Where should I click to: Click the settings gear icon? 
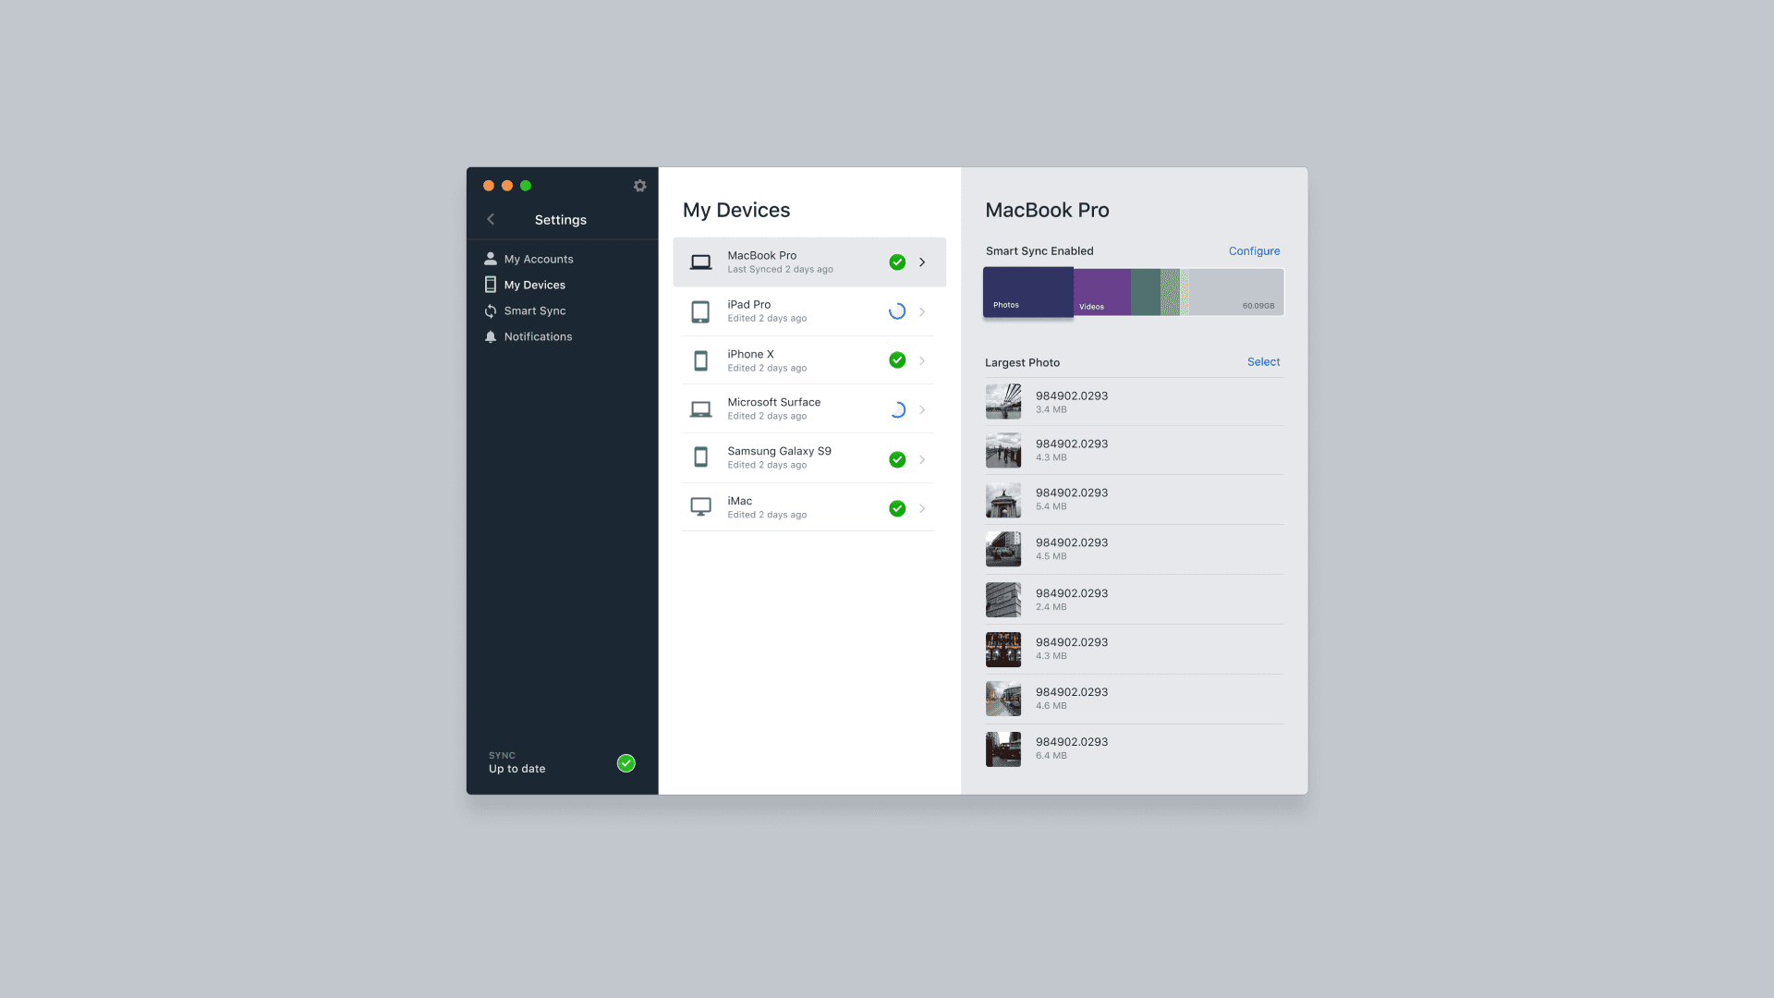pyautogui.click(x=638, y=185)
